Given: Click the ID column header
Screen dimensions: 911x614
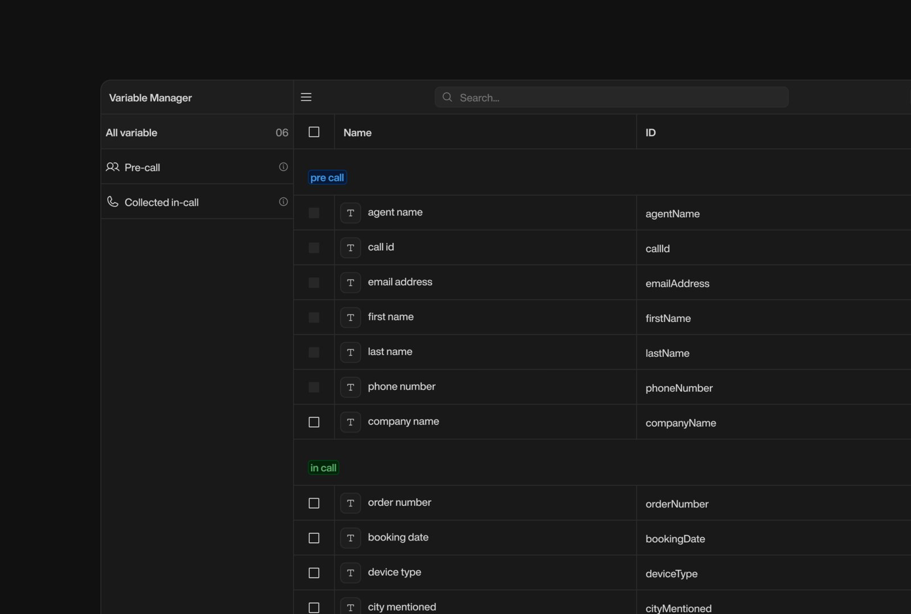Looking at the screenshot, I should coord(650,133).
